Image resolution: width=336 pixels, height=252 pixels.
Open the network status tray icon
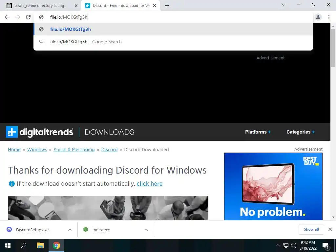(x=286, y=245)
